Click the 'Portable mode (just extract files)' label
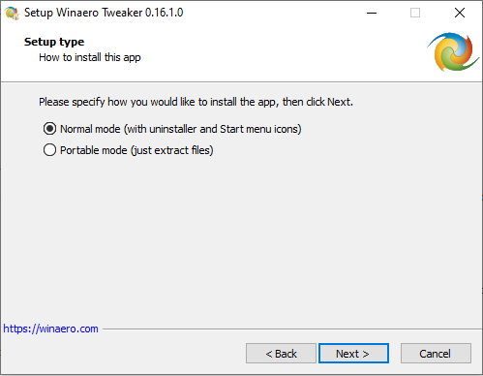The width and height of the screenshot is (483, 376). pyautogui.click(x=136, y=150)
